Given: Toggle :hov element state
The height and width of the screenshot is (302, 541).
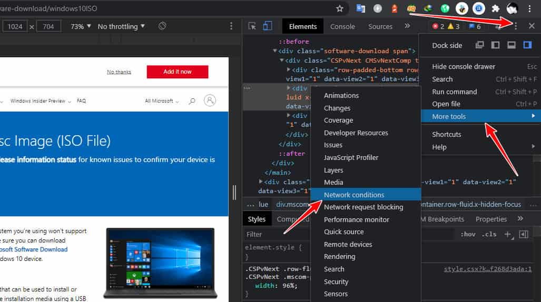Looking at the screenshot, I should pyautogui.click(x=468, y=235).
